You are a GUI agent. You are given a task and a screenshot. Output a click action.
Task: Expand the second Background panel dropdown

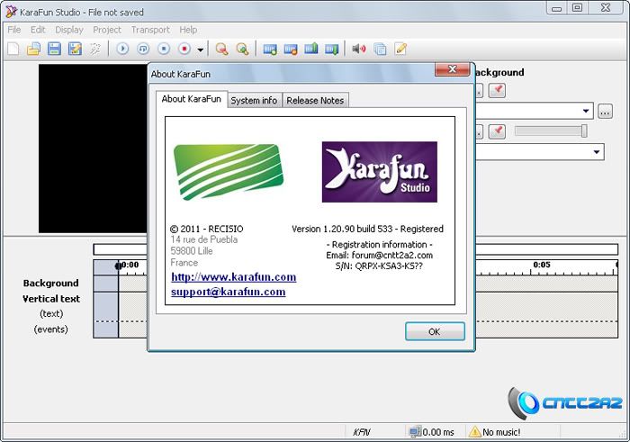click(x=597, y=152)
